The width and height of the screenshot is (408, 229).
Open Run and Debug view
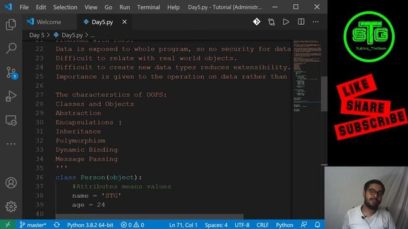coord(11,96)
